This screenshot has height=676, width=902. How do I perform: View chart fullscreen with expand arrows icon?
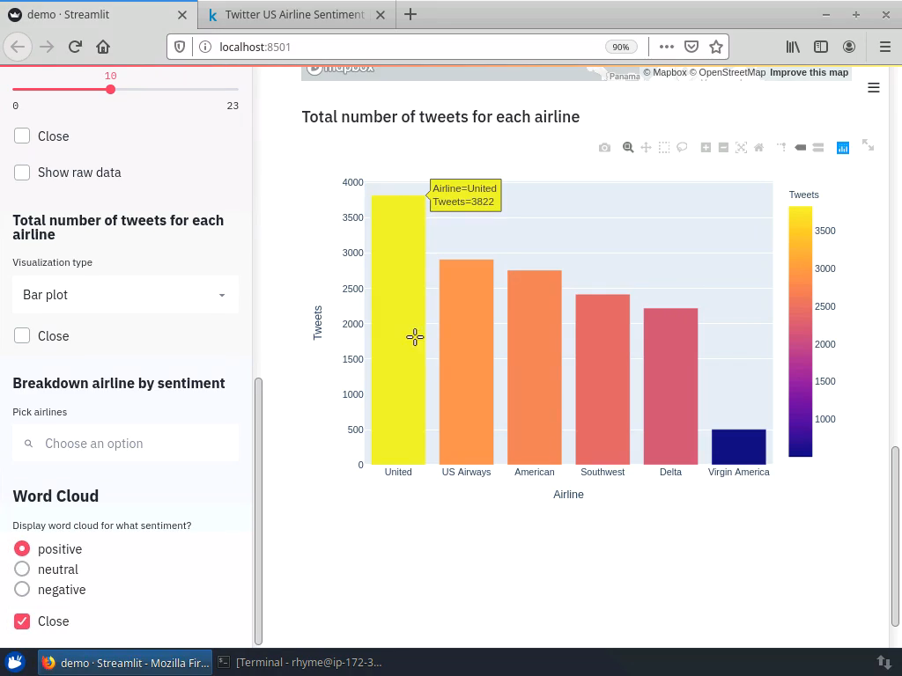(x=868, y=145)
